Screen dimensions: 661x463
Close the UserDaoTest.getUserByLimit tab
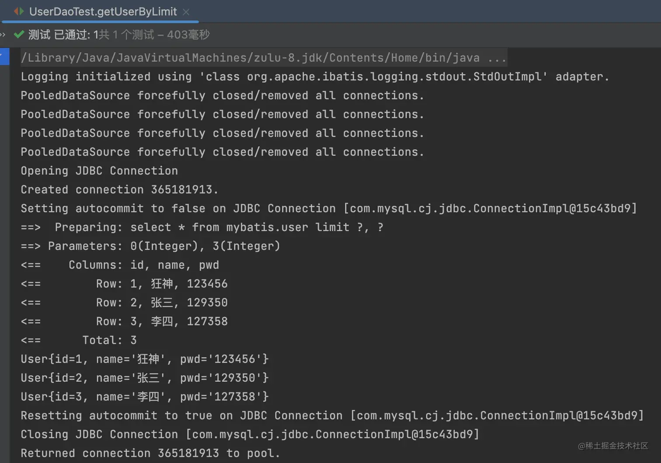click(x=186, y=12)
